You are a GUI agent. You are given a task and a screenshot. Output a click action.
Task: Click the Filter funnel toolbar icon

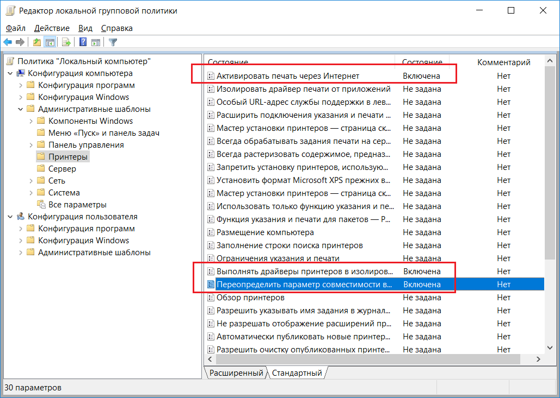tap(113, 42)
